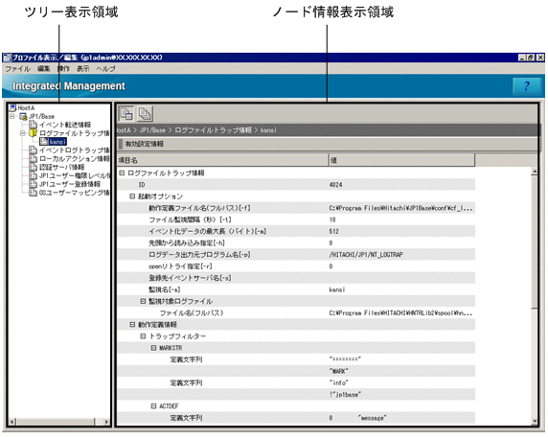Click the HostA computer icon in tree

pos(12,107)
